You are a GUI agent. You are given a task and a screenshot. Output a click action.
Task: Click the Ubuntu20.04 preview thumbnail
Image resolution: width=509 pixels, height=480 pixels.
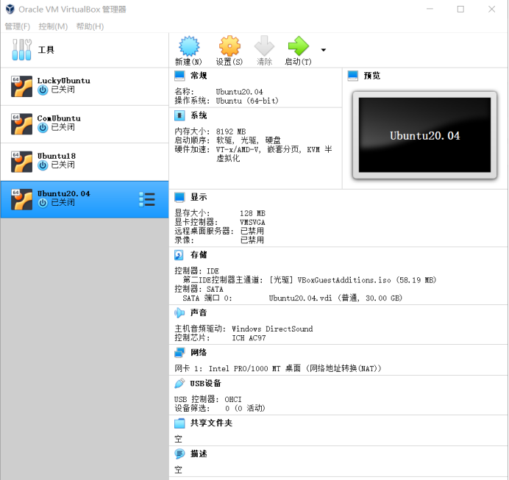pos(424,135)
